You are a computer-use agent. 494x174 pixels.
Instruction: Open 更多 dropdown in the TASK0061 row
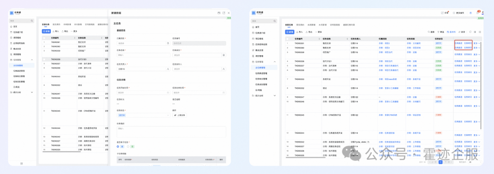point(477,43)
